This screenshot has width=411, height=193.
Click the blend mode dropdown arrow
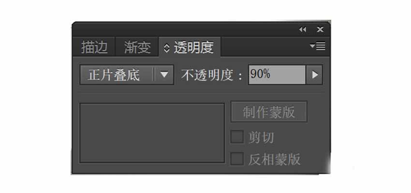click(164, 75)
